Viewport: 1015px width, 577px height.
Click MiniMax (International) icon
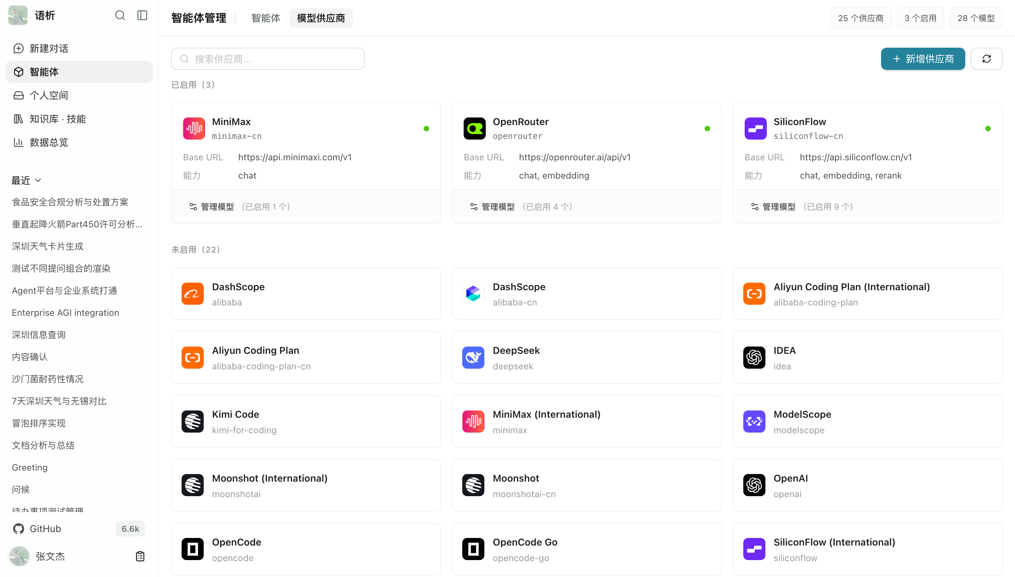[x=473, y=421]
